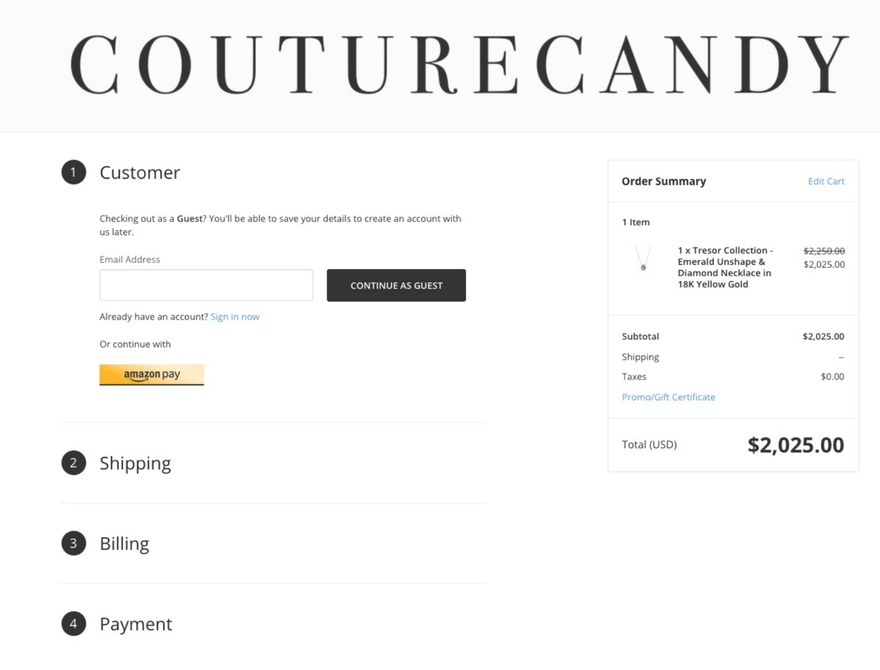880x670 pixels.
Task: Expand the Billing section heading
Action: click(124, 543)
